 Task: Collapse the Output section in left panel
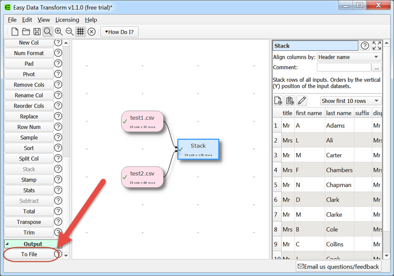tap(7, 244)
